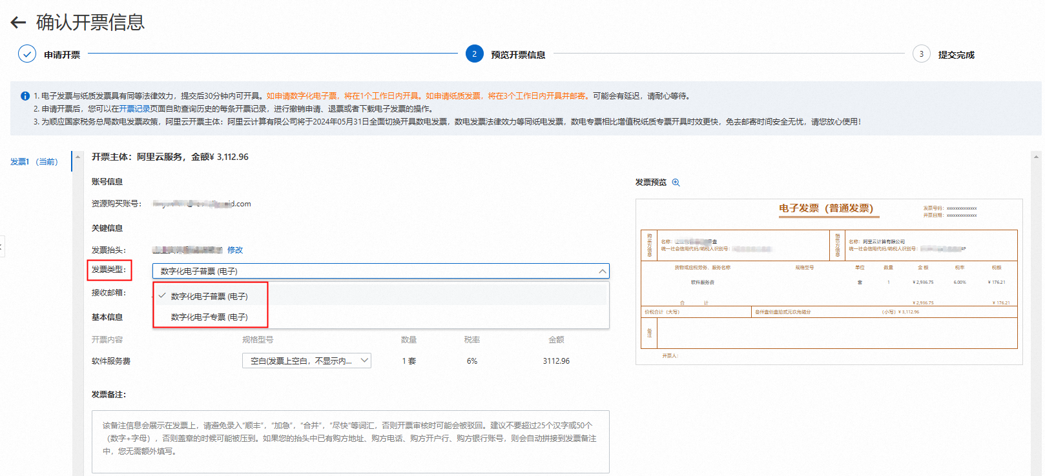This screenshot has width=1045, height=476.
Task: Collapse the 发票类型 dropdown with its chevron
Action: coord(603,272)
